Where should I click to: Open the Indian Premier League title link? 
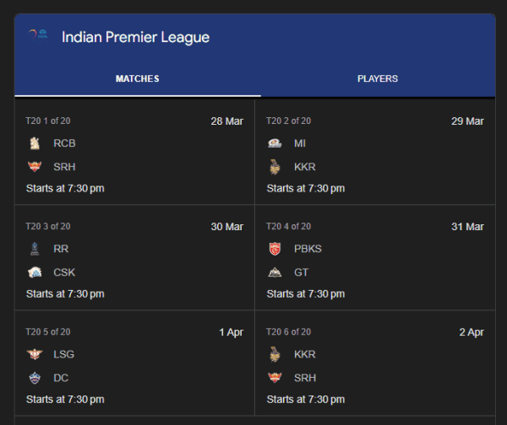point(135,37)
